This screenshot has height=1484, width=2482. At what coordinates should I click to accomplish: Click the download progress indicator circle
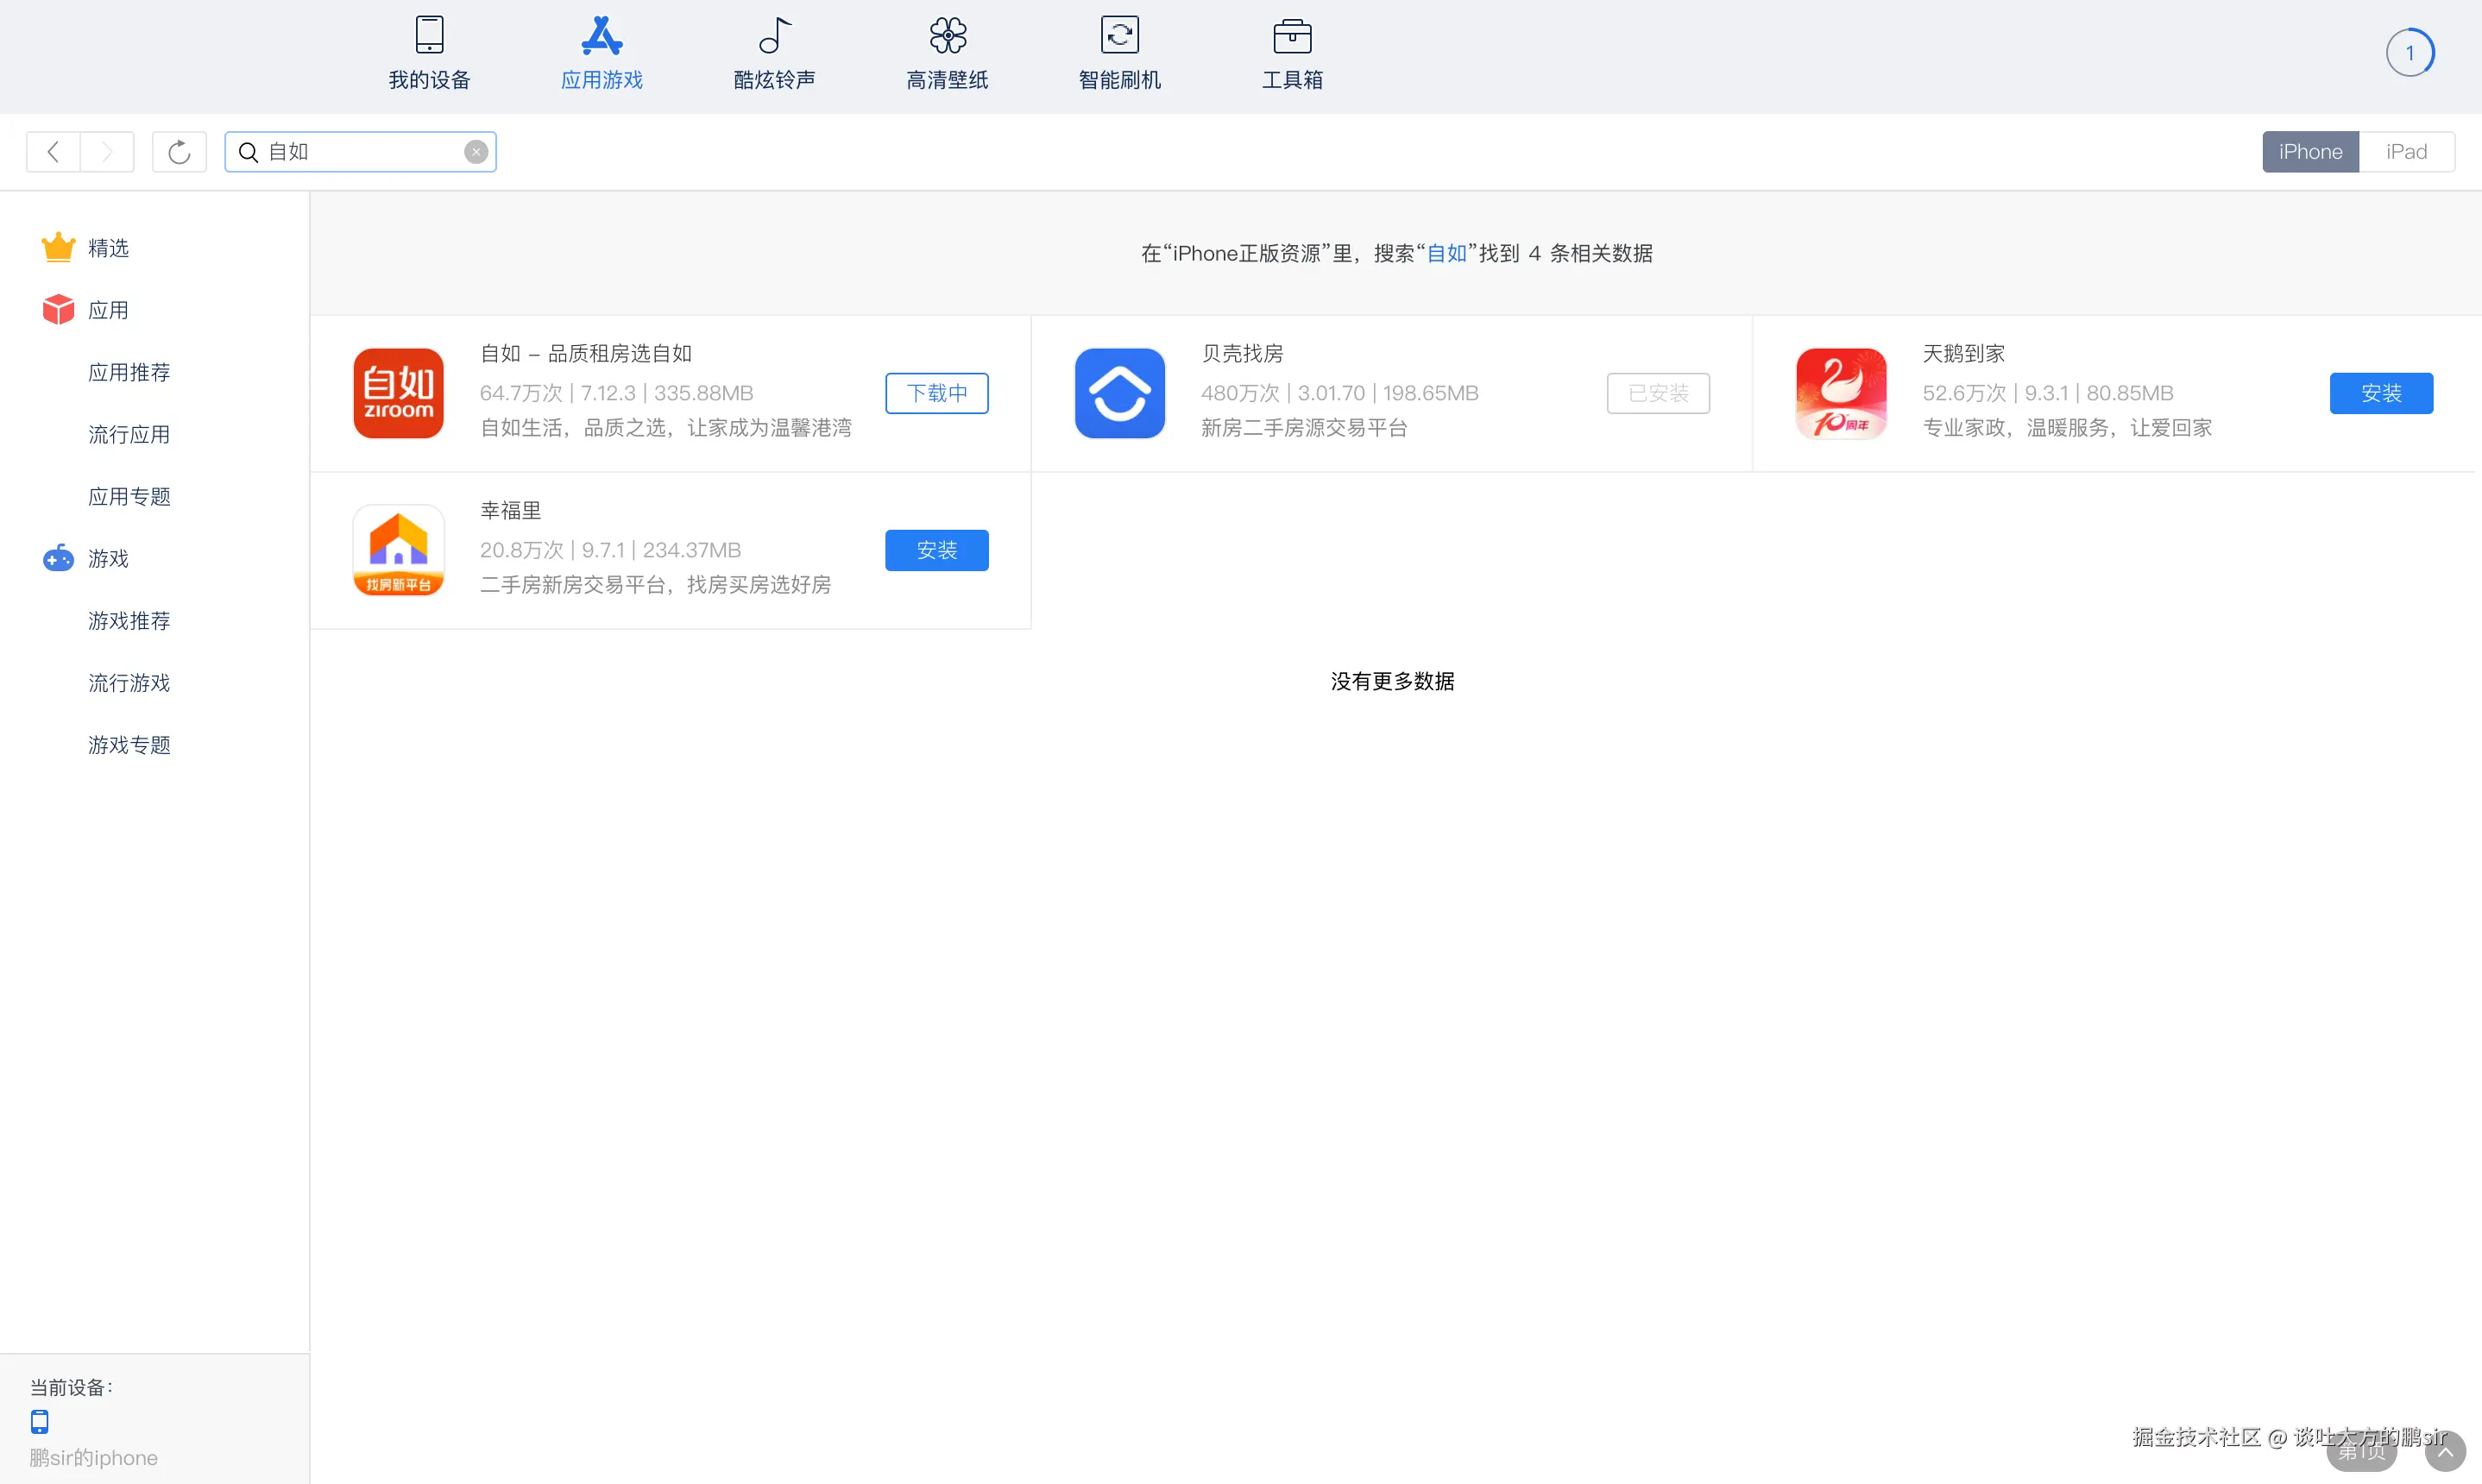click(x=2410, y=53)
